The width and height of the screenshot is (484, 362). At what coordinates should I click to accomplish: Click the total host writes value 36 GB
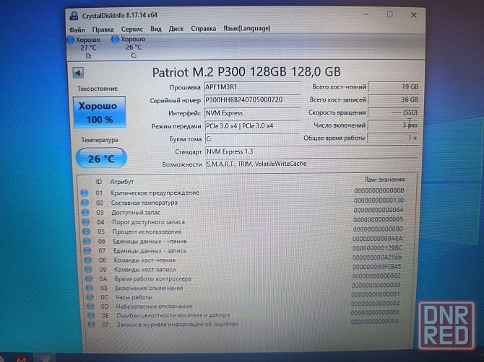pyautogui.click(x=394, y=100)
